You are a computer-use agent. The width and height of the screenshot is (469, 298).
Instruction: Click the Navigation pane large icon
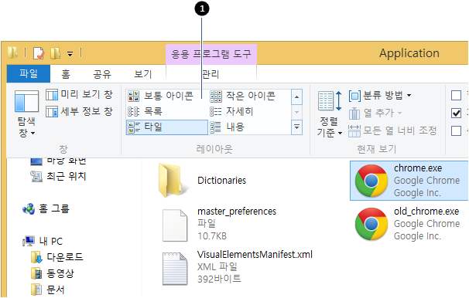pyautogui.click(x=26, y=101)
